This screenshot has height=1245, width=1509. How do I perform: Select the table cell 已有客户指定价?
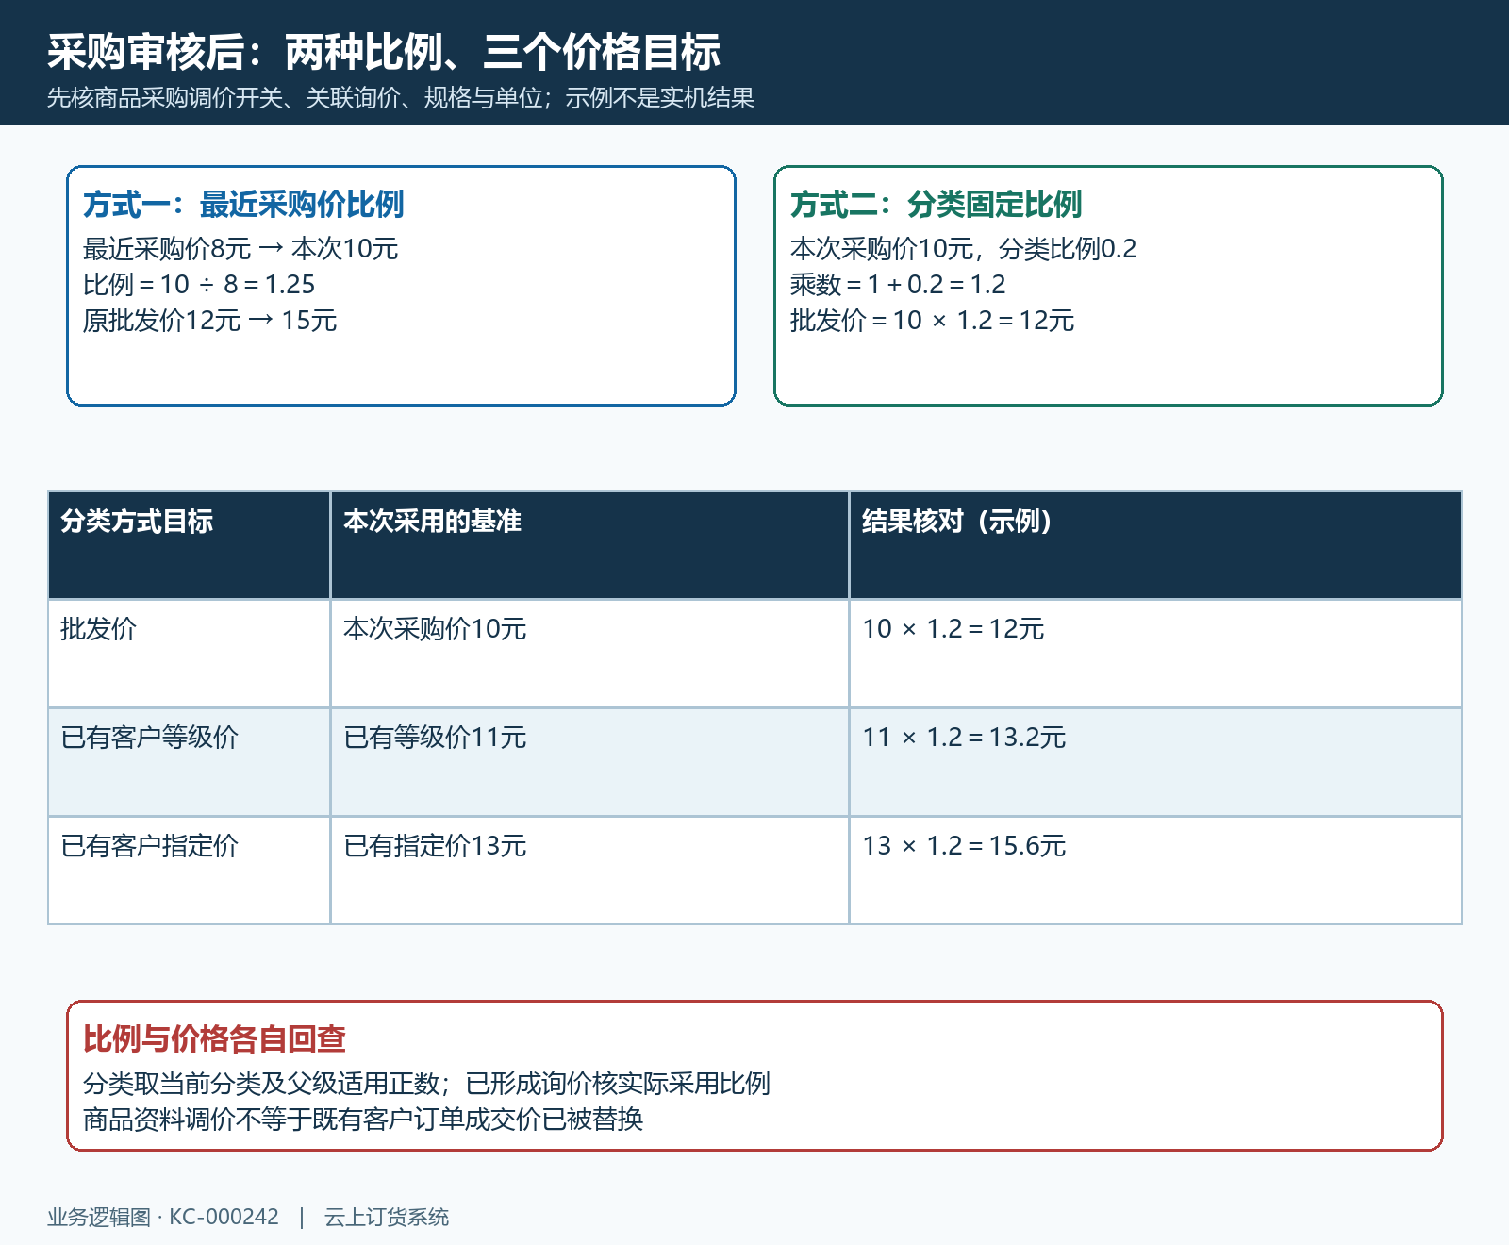pos(189,871)
